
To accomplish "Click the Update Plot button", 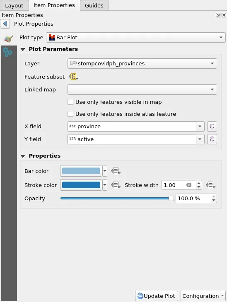I will pyautogui.click(x=157, y=296).
